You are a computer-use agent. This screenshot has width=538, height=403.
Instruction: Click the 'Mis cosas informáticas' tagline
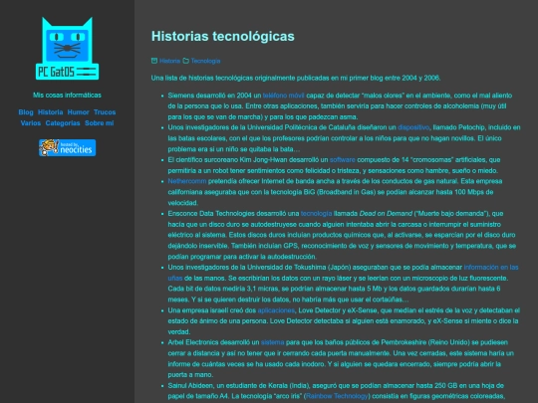pos(68,95)
